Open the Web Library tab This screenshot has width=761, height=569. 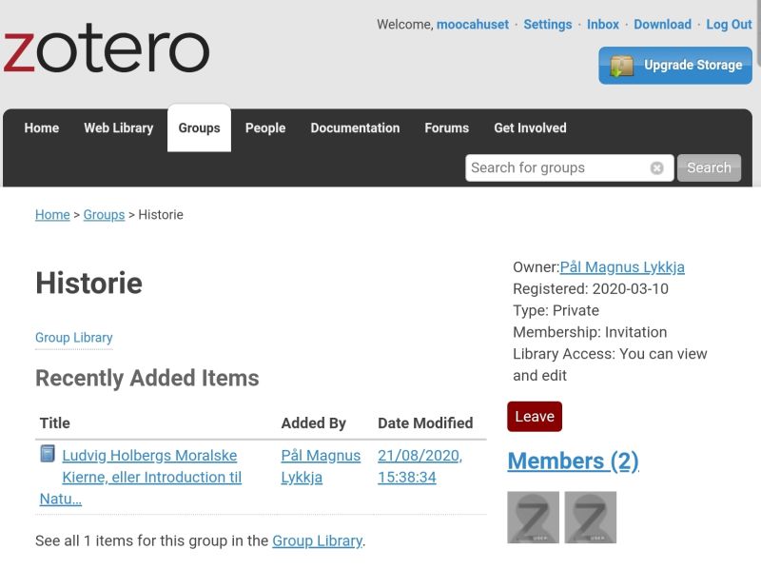point(118,128)
